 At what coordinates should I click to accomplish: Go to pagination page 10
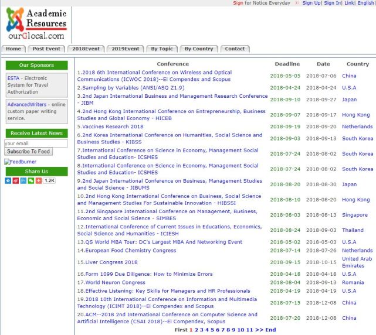[240, 330]
